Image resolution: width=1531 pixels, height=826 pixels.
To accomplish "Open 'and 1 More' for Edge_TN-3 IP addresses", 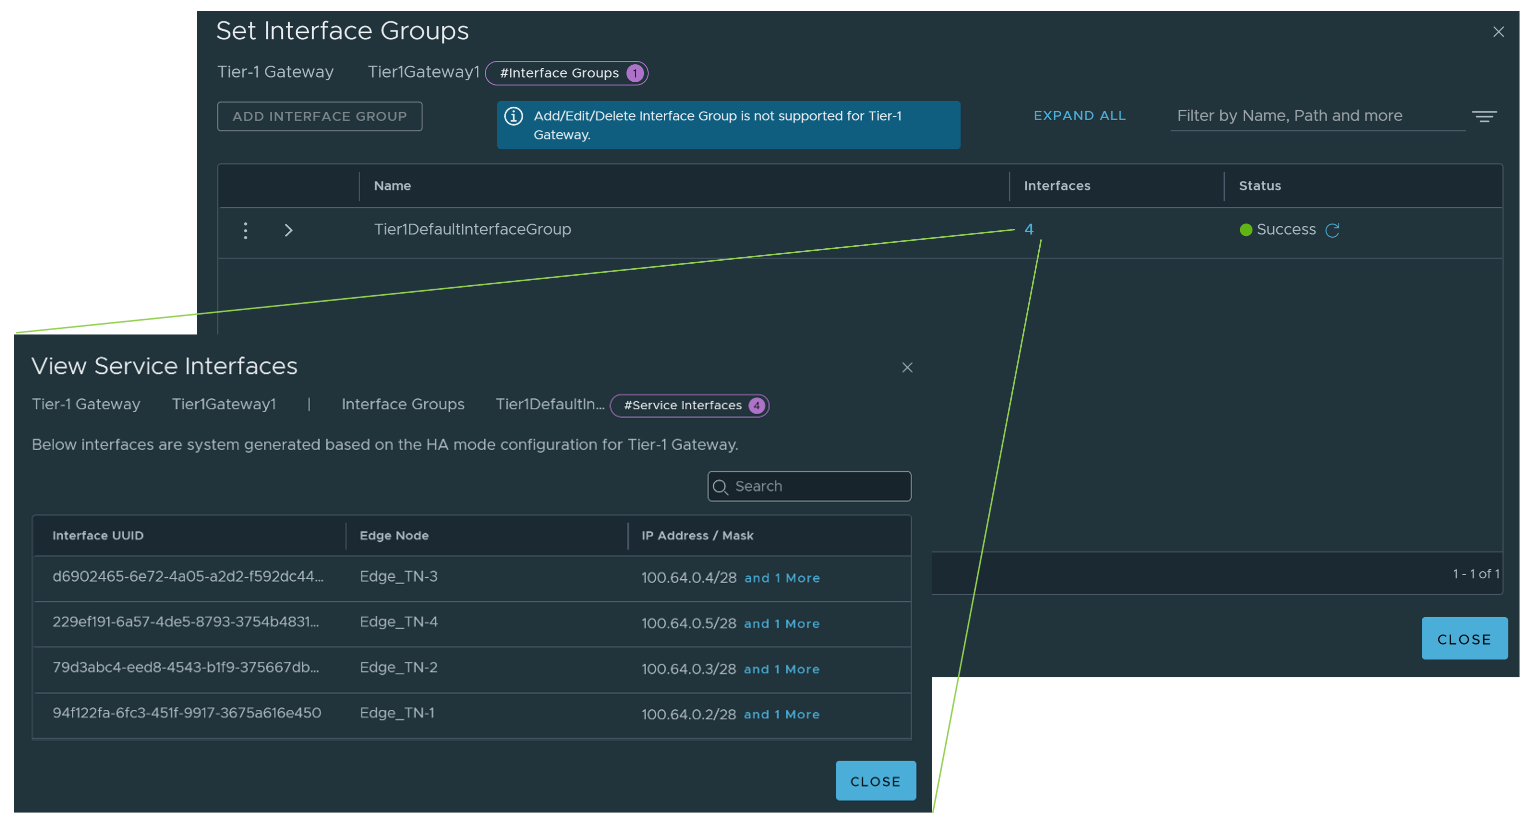I will (x=781, y=578).
